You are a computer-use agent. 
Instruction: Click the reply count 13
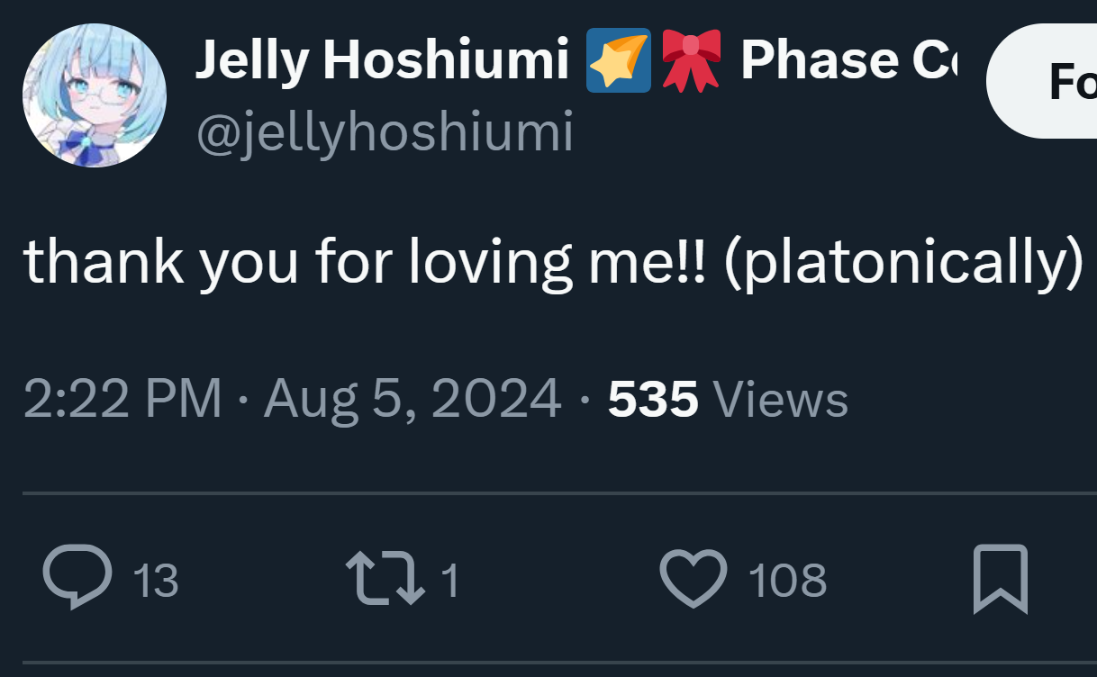pos(155,581)
